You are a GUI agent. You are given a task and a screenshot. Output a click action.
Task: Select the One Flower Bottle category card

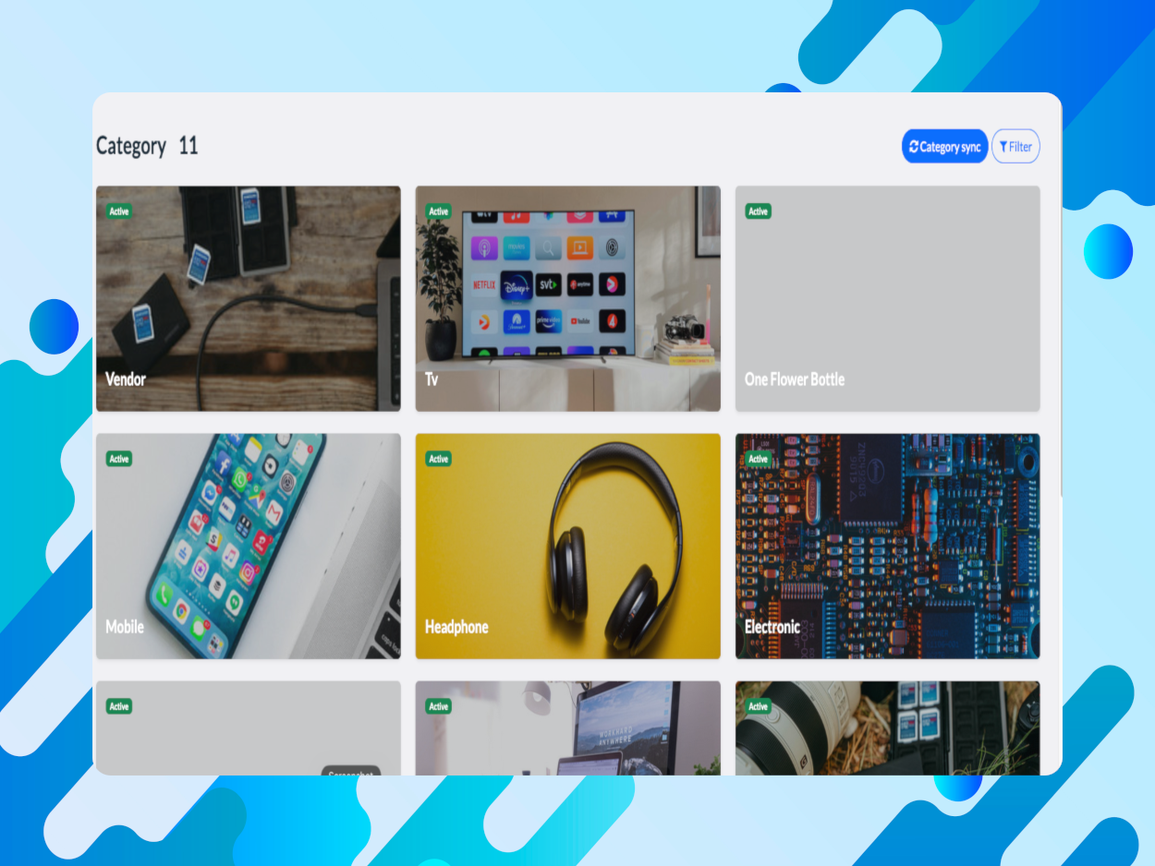888,298
